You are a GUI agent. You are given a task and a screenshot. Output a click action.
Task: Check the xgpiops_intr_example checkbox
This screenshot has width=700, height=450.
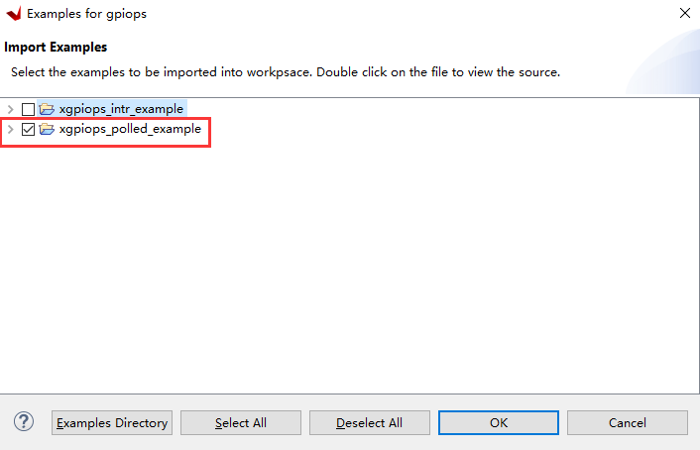point(28,109)
